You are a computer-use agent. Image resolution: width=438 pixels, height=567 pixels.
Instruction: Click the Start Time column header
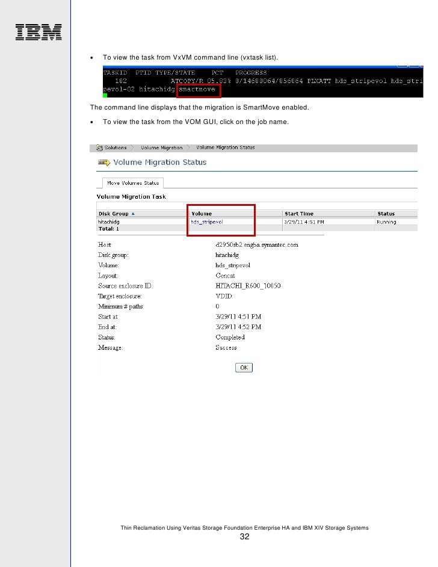[298, 213]
